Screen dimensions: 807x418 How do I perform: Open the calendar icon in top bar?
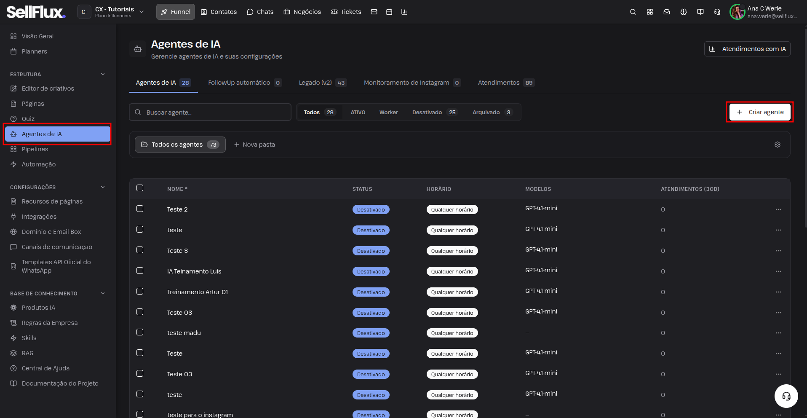[x=389, y=12]
